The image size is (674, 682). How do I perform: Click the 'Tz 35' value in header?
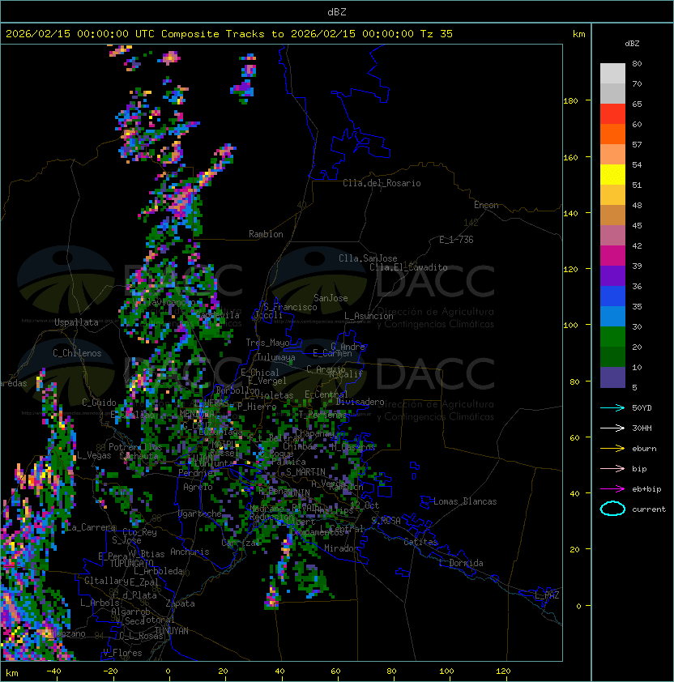(x=437, y=34)
